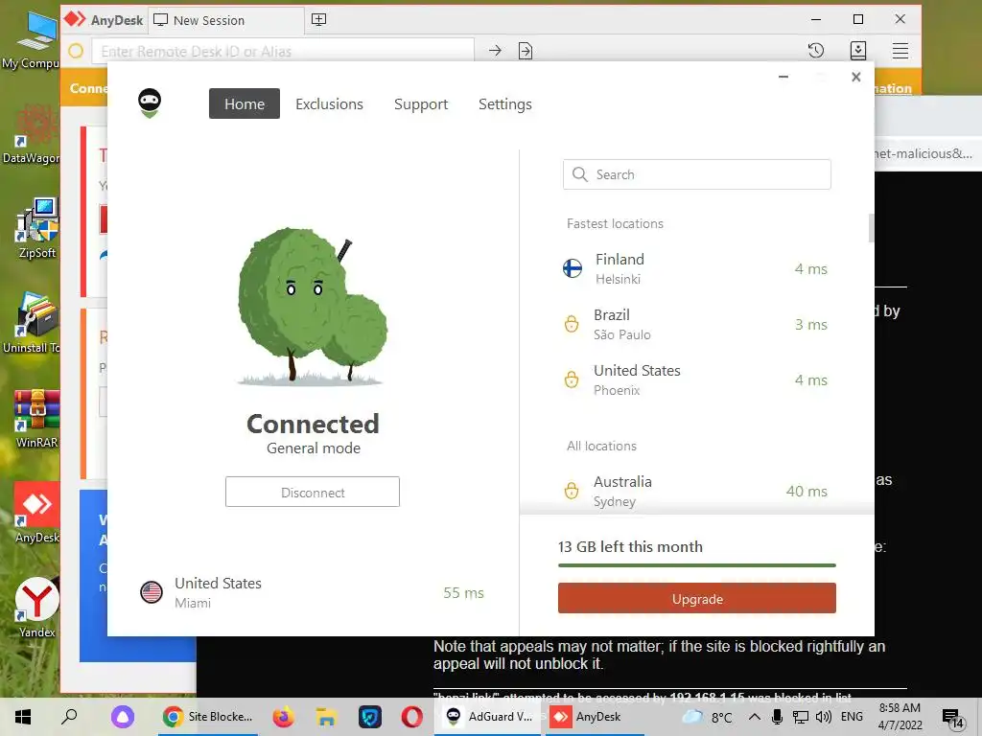Screen dimensions: 982x736
Task: Open Firefox from the taskbar
Action: tap(283, 717)
